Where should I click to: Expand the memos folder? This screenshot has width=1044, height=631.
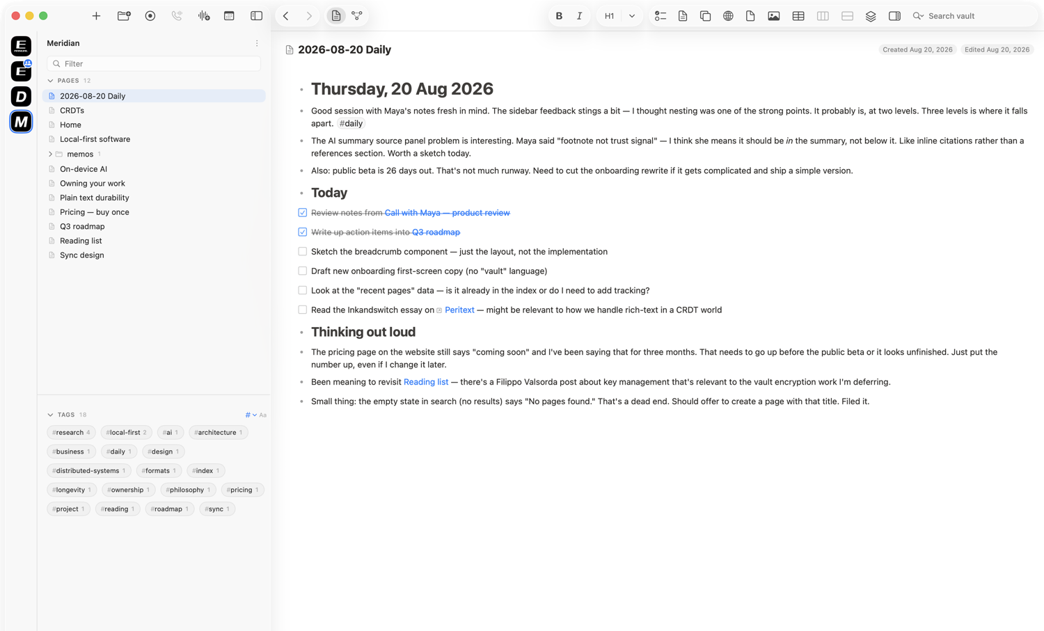pyautogui.click(x=50, y=154)
